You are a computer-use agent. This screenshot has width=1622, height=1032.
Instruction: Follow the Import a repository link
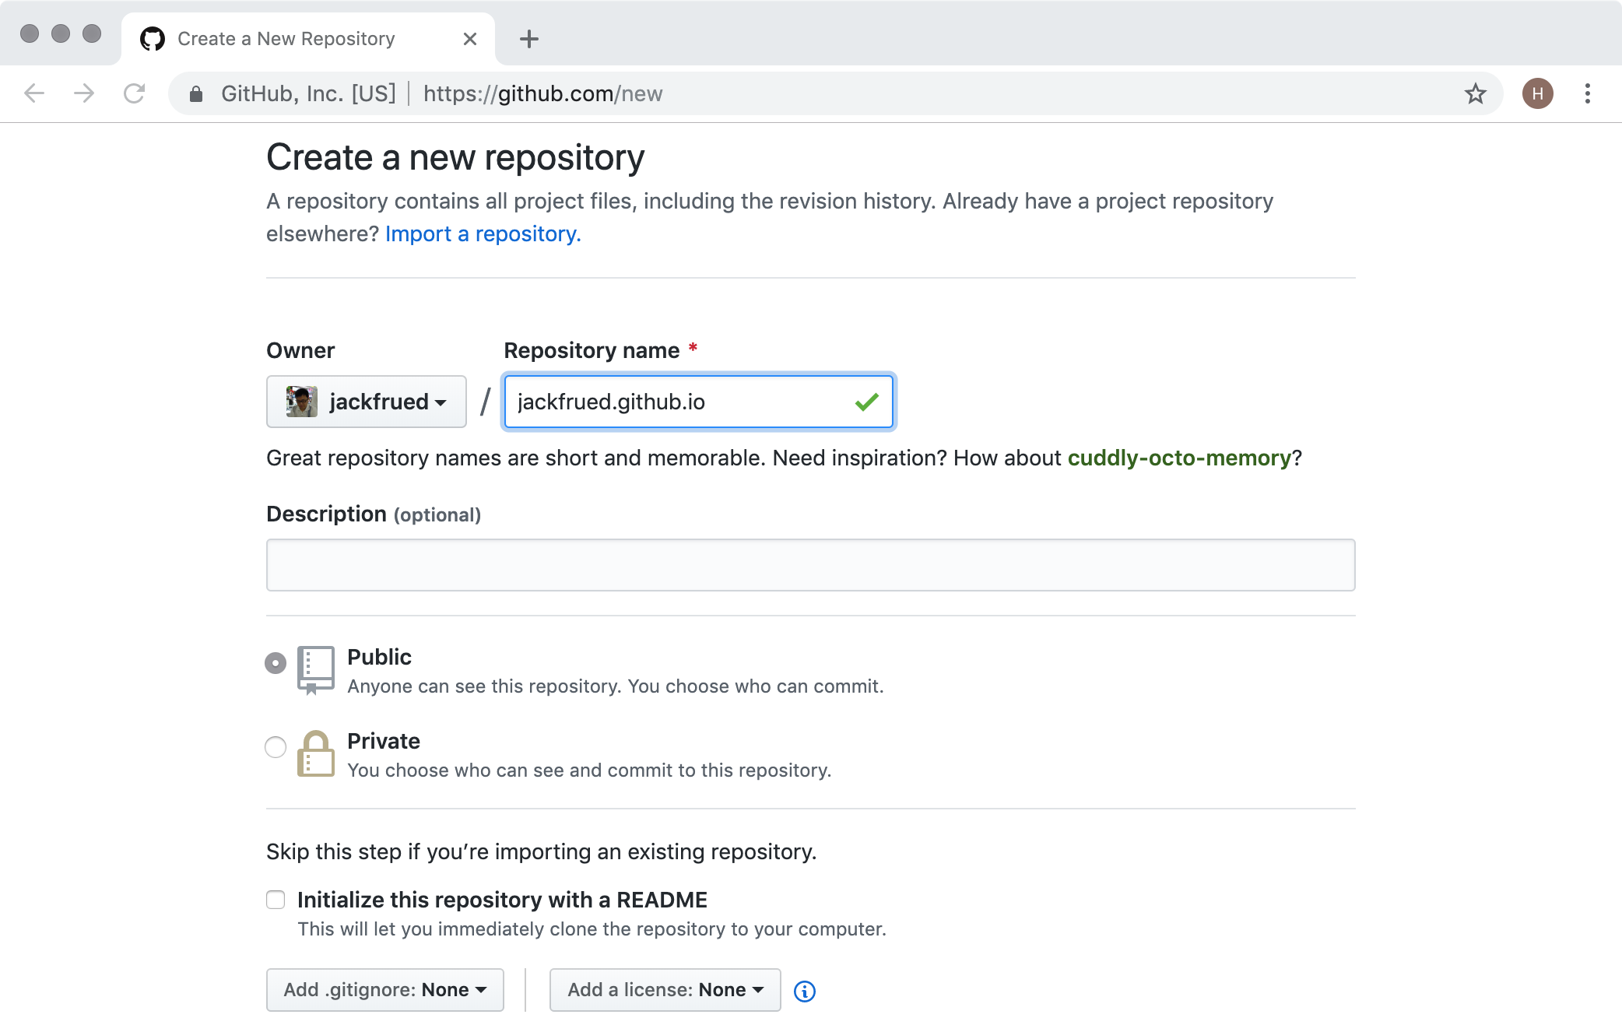[x=483, y=234]
